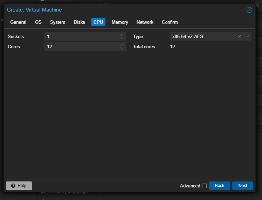This screenshot has width=262, height=200.
Task: Click the Back button
Action: 220,186
